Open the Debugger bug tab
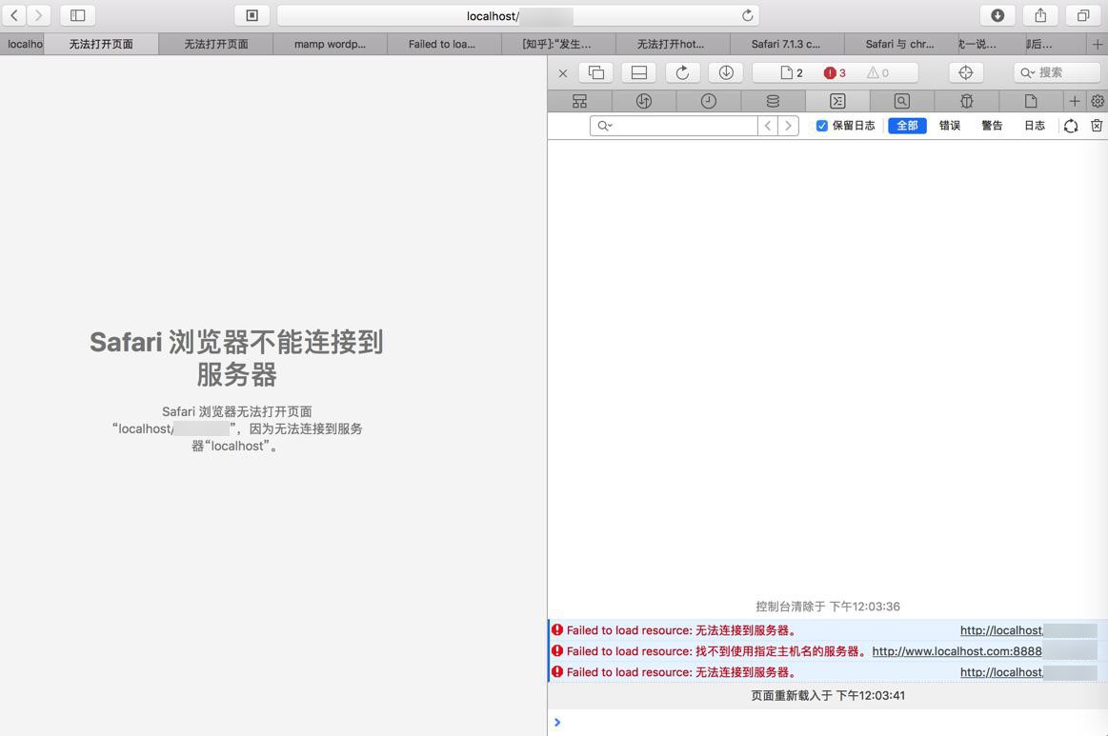This screenshot has height=736, width=1108. click(966, 101)
